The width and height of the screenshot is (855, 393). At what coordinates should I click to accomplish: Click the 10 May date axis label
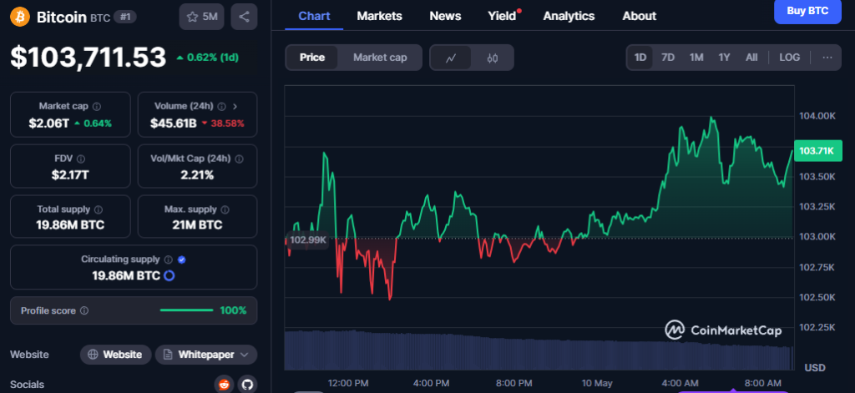click(x=596, y=383)
